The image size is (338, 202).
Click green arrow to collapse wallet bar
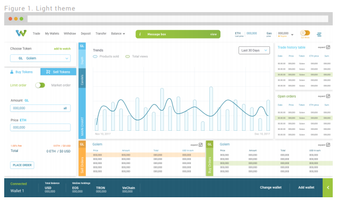327,188
